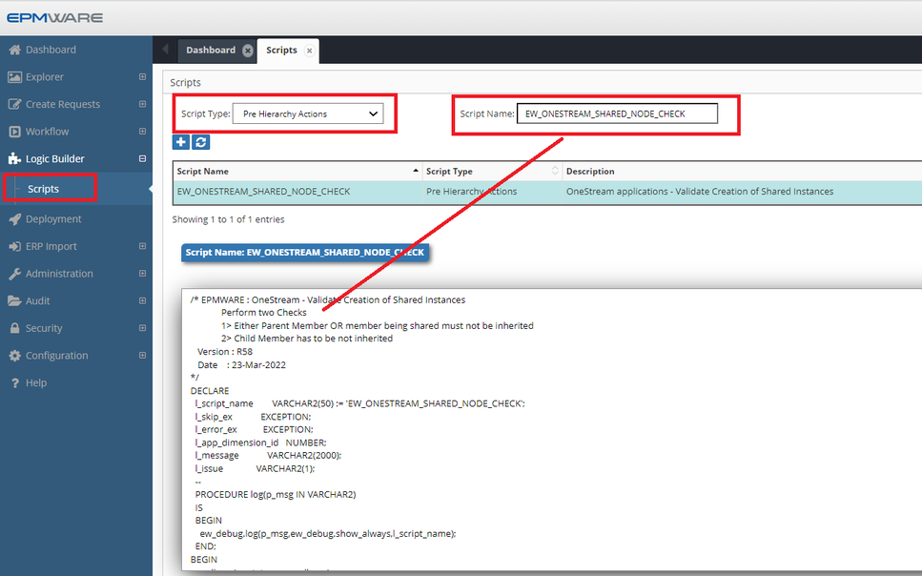The height and width of the screenshot is (576, 922).
Task: Expand the Create Requests section
Action: tap(141, 103)
